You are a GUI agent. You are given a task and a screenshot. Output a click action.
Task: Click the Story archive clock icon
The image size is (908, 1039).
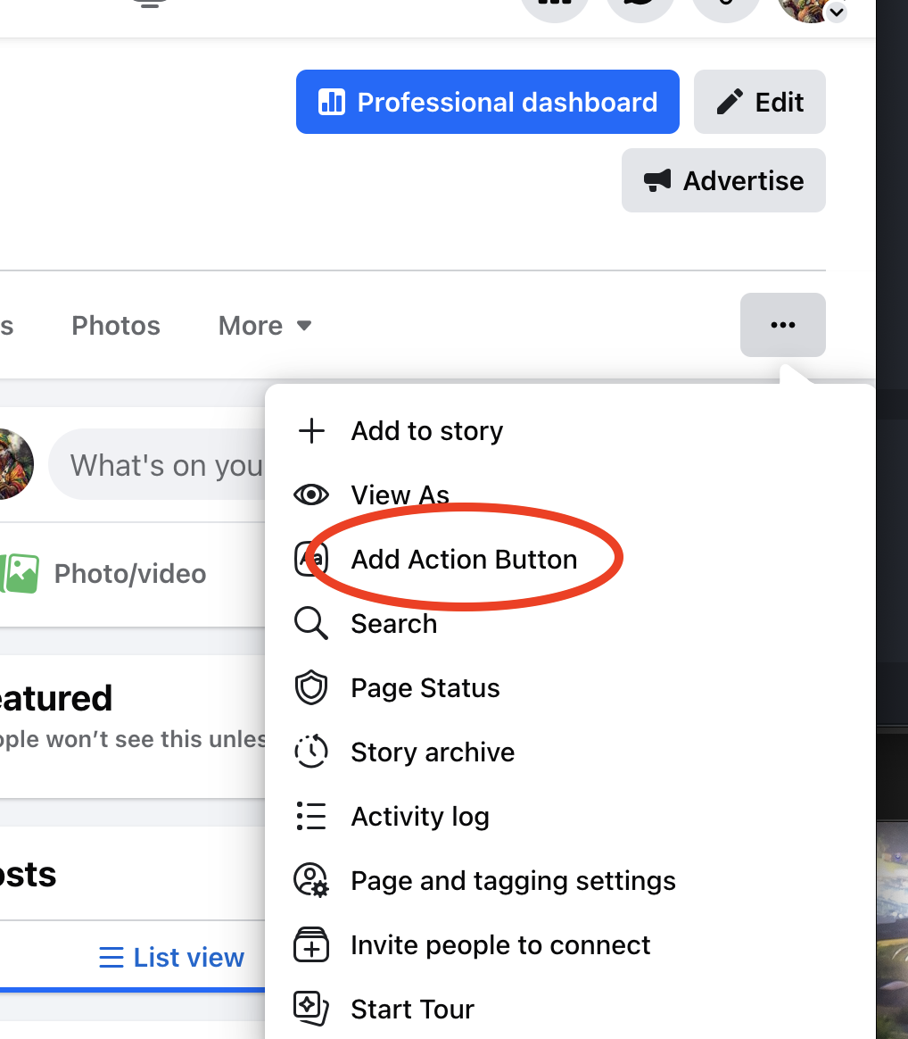311,752
